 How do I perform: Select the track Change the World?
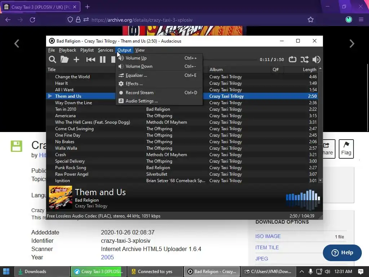click(x=72, y=77)
